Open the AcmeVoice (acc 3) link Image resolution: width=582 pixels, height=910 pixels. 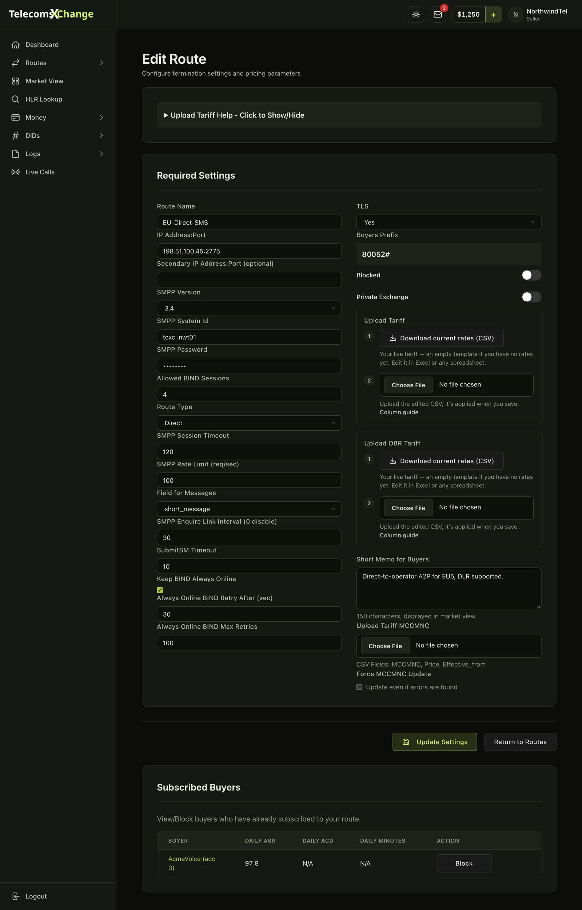point(192,863)
